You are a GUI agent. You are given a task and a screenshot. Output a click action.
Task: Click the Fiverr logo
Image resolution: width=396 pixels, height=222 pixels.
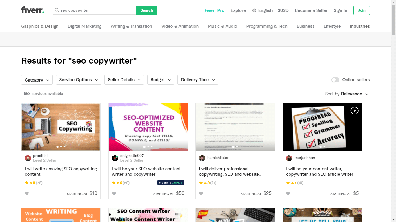pos(33,10)
